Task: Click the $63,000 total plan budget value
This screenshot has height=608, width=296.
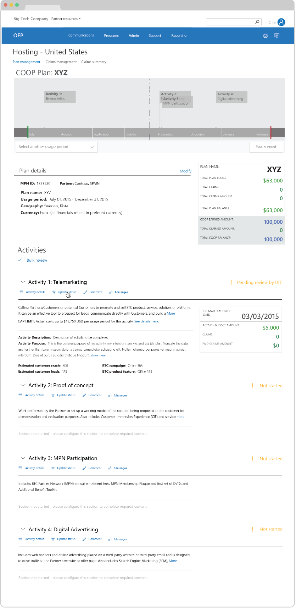Action: click(x=273, y=181)
